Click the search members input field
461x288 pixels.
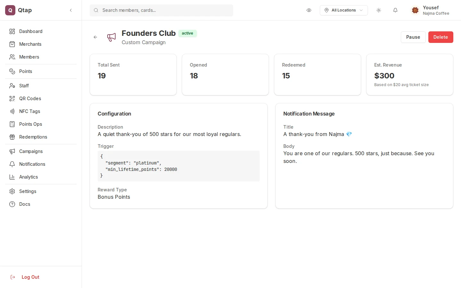(161, 10)
